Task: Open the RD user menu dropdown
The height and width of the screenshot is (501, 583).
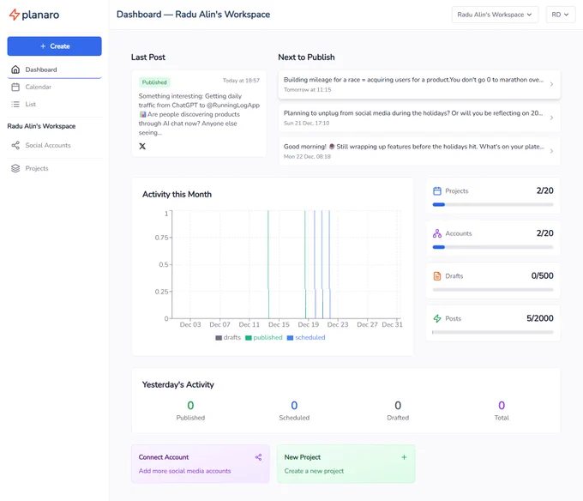Action: (x=561, y=15)
